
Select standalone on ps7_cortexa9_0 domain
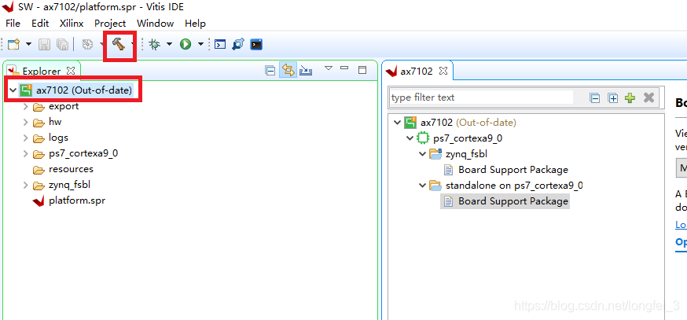[514, 186]
